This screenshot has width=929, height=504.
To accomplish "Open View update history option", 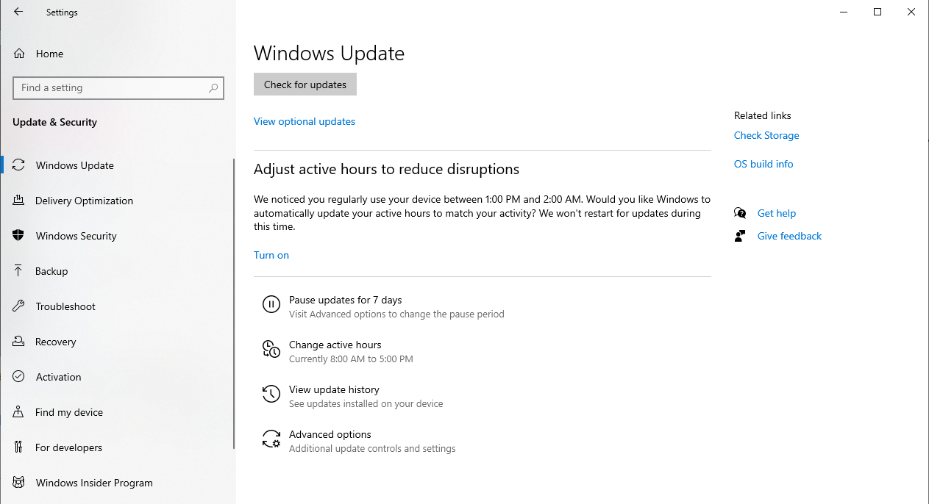I will tap(334, 389).
